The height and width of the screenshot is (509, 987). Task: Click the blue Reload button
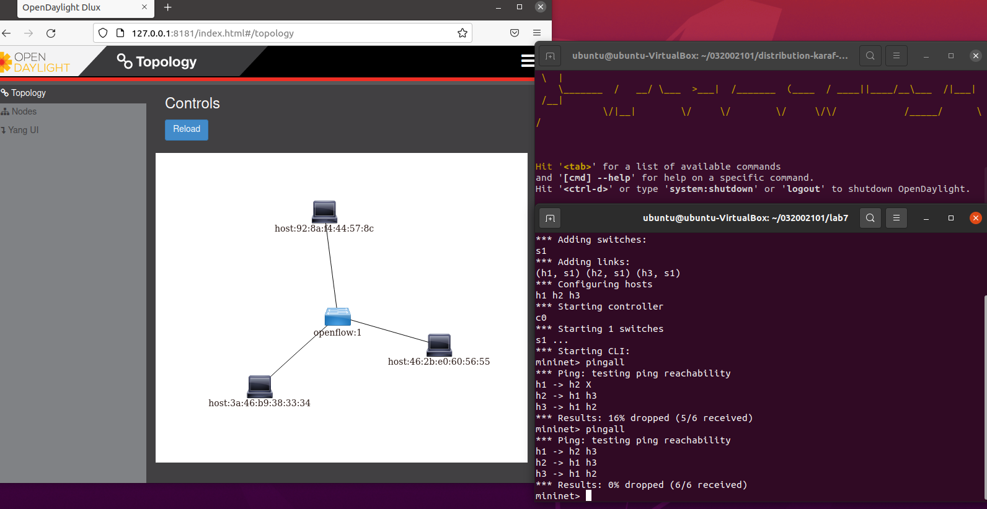pos(187,129)
